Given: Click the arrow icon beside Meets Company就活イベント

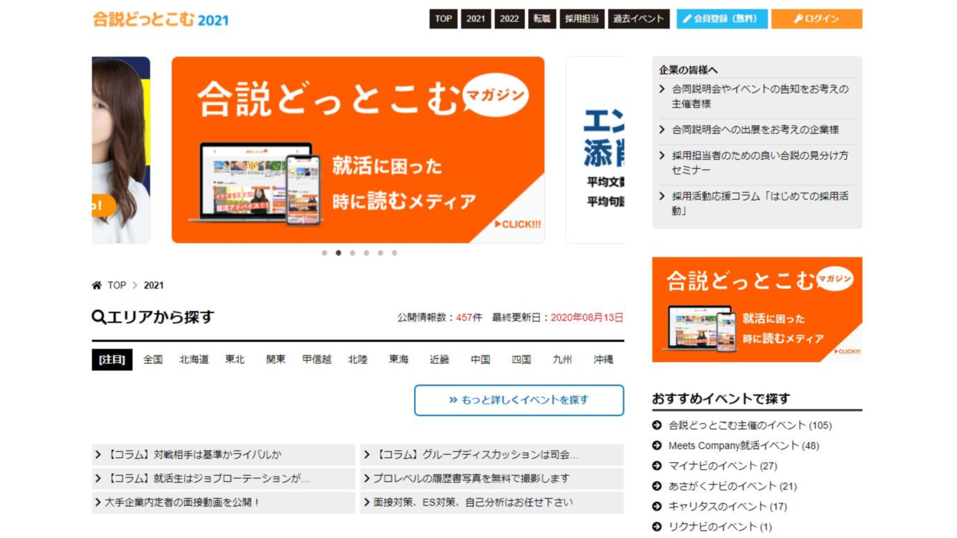Looking at the screenshot, I should (x=657, y=445).
